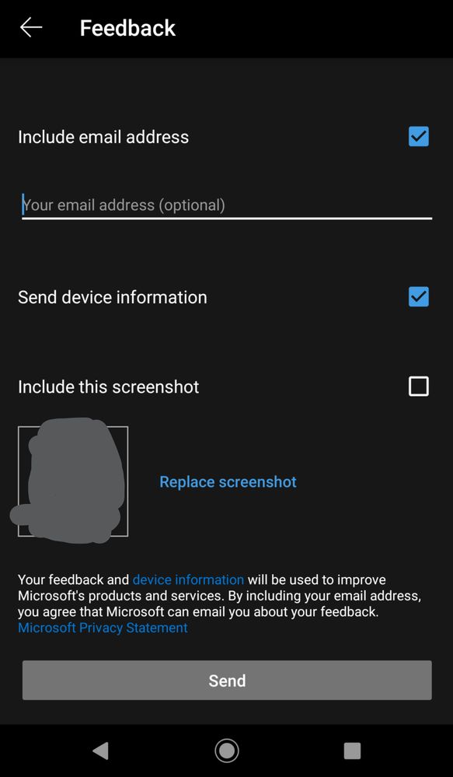Viewport: 453px width, 777px height.
Task: Tap the Include this screenshot label
Action: tap(109, 387)
